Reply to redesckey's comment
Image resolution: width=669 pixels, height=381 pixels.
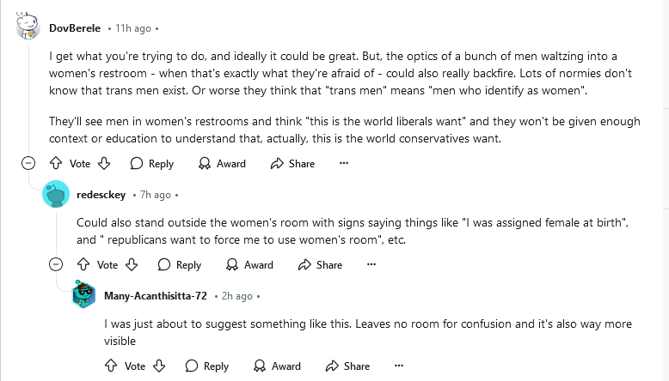coord(179,264)
